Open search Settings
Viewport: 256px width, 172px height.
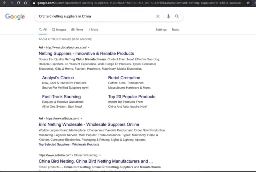161,30
